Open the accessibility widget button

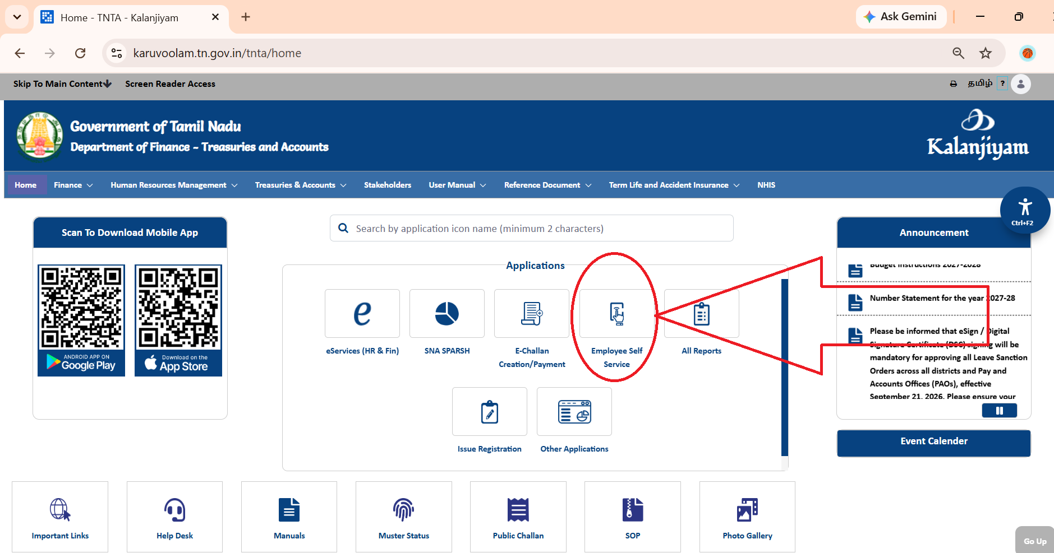click(1025, 211)
